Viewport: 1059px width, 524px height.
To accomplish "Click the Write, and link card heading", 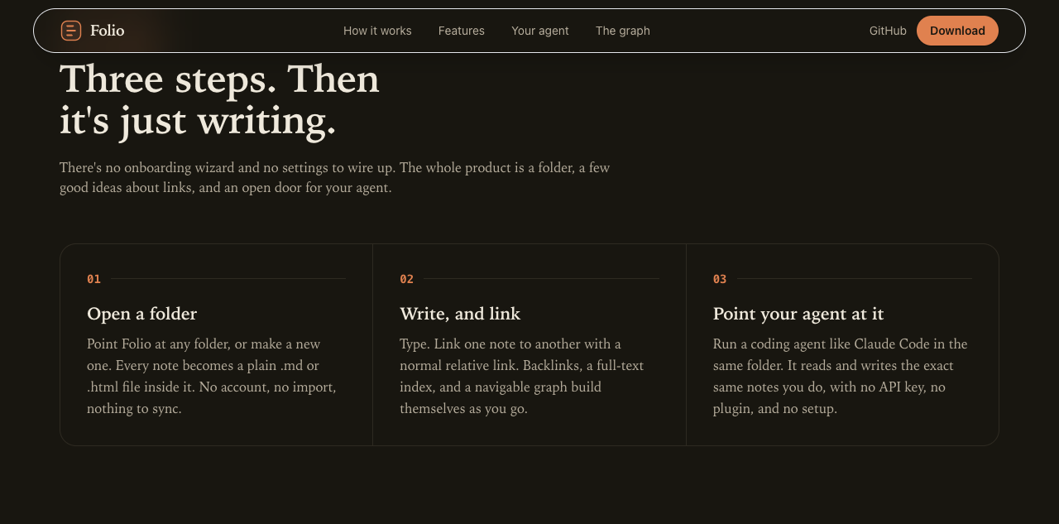I will click(460, 314).
